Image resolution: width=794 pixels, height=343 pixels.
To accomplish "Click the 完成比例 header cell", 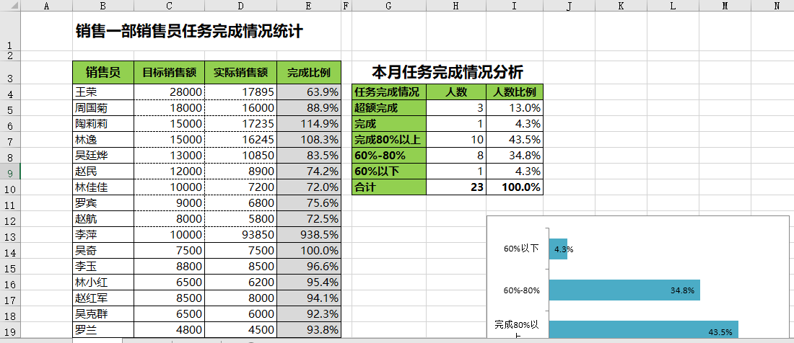I will pyautogui.click(x=308, y=73).
